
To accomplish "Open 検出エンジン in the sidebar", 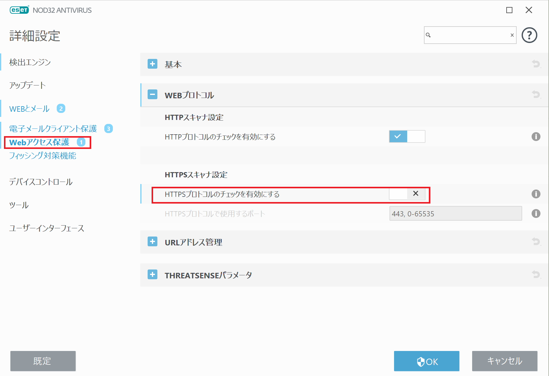I will point(30,62).
